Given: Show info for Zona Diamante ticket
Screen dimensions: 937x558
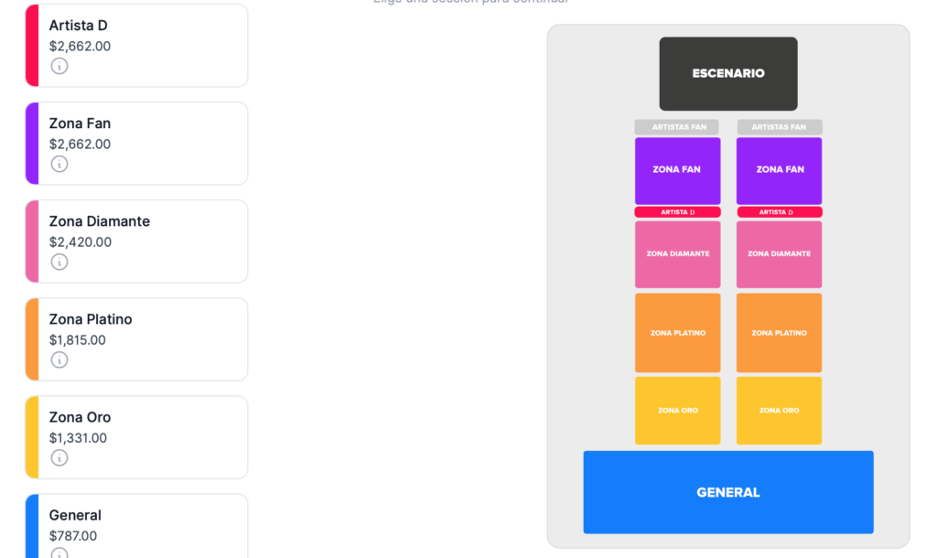Looking at the screenshot, I should tap(59, 262).
